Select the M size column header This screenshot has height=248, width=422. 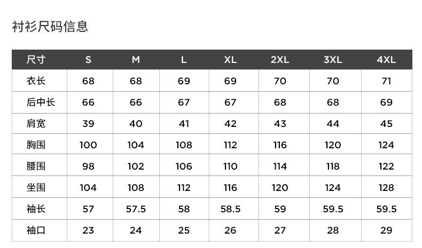click(x=136, y=60)
